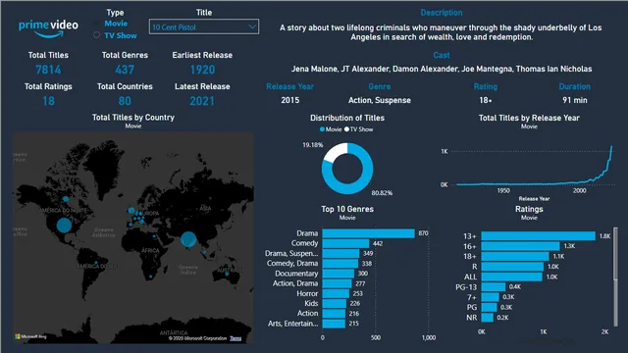Click the map bubble over southern Africa
Viewport: 628px width, 353px height.
pyautogui.click(x=150, y=277)
